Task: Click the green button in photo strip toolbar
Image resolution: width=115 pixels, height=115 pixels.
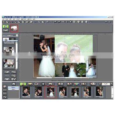Action: point(23,84)
